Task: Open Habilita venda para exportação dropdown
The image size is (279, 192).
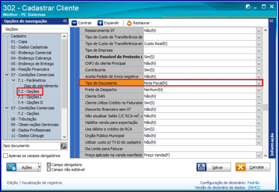Action: [x=259, y=122]
